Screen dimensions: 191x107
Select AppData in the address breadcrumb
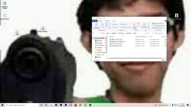click(x=114, y=33)
